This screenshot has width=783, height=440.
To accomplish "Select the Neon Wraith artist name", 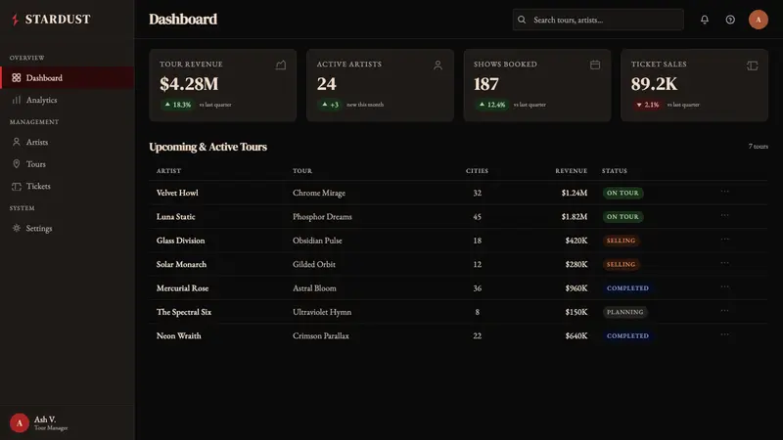I will [179, 335].
